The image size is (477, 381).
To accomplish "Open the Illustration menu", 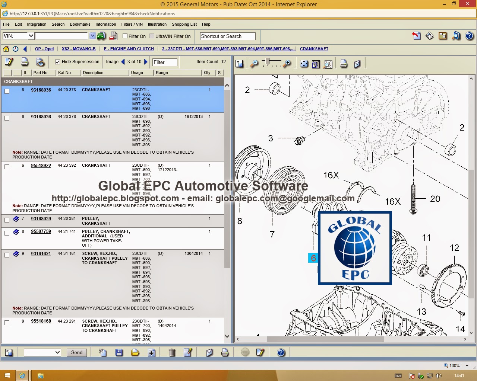I will click(x=157, y=24).
